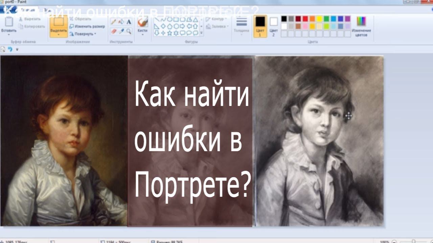Show next row of the shapes gallery
Image resolution: width=433 pixels, height=243 pixels.
tap(202, 26)
